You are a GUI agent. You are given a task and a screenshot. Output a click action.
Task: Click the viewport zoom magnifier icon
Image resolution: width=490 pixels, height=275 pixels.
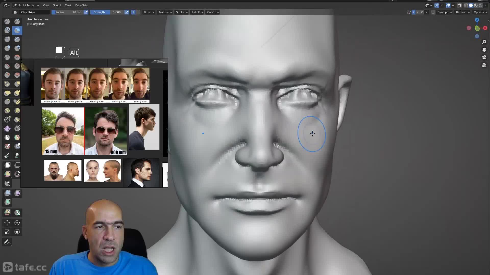pos(484,42)
